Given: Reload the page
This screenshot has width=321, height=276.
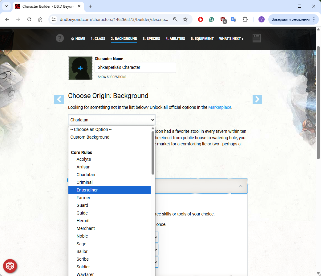Looking at the screenshot, I should pyautogui.click(x=29, y=19).
